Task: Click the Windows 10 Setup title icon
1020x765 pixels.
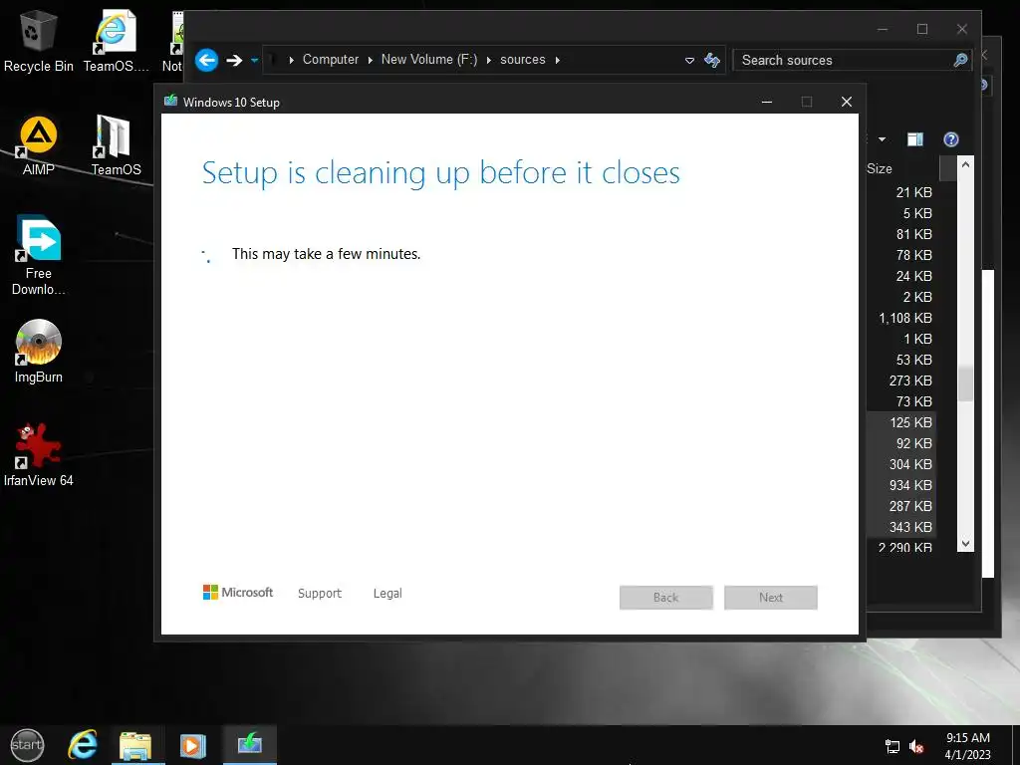Action: (171, 101)
